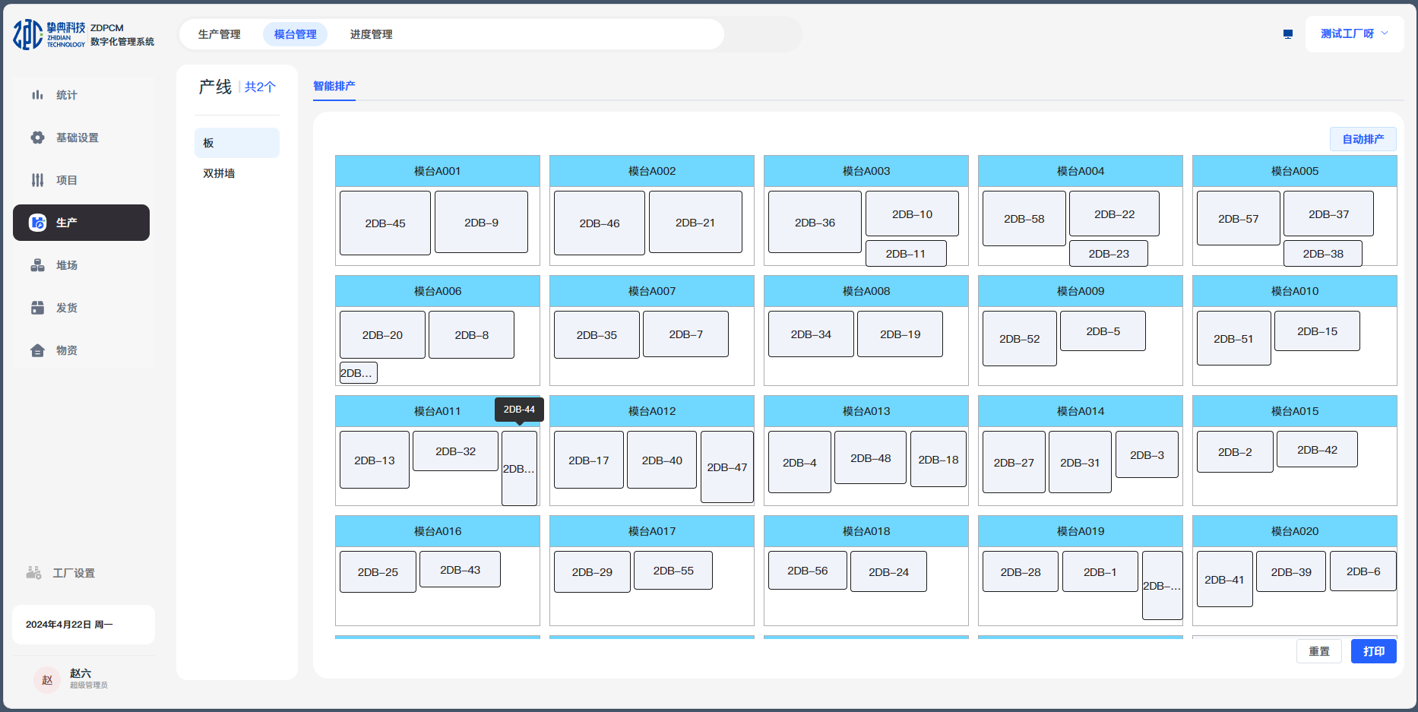
Task: Click the 重置 button
Action: 1318,651
